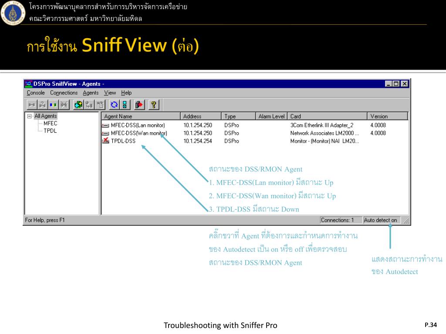Select All Agents in the tree

click(x=45, y=116)
